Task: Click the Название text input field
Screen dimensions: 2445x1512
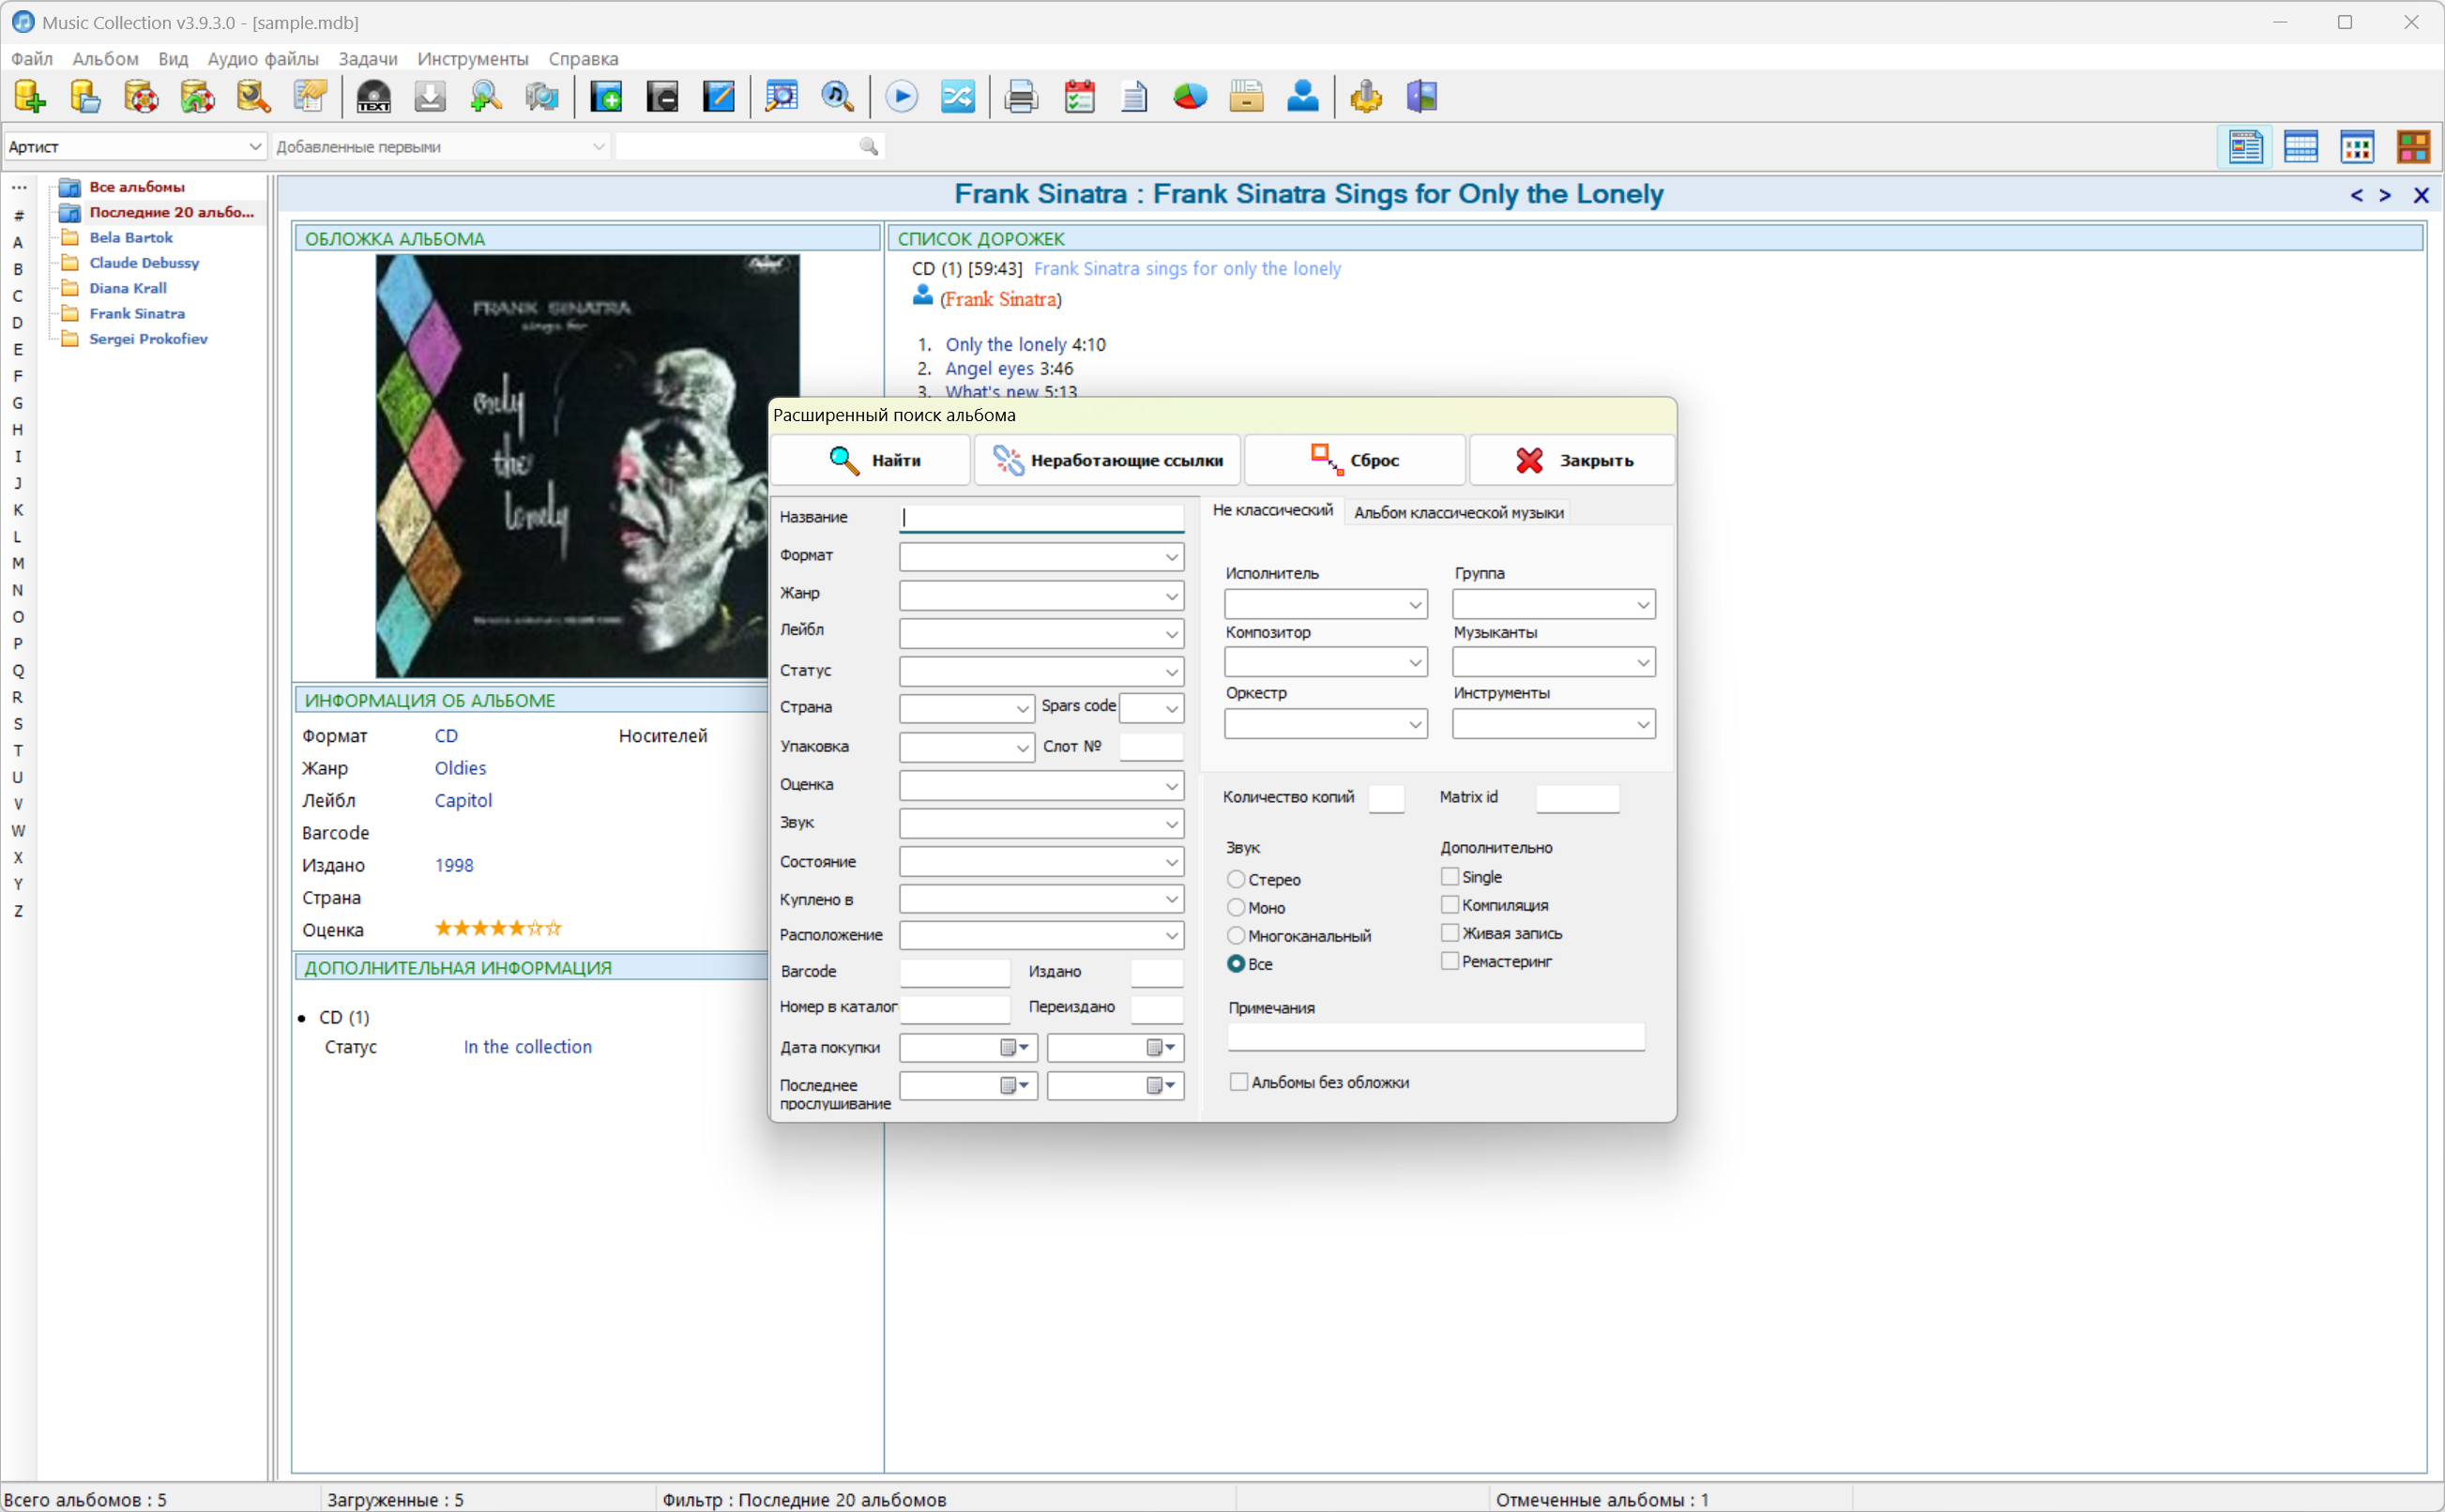Action: tap(1041, 517)
